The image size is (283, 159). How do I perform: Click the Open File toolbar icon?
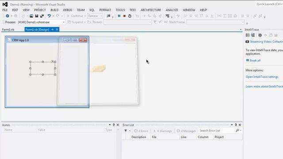pyautogui.click(x=31, y=16)
